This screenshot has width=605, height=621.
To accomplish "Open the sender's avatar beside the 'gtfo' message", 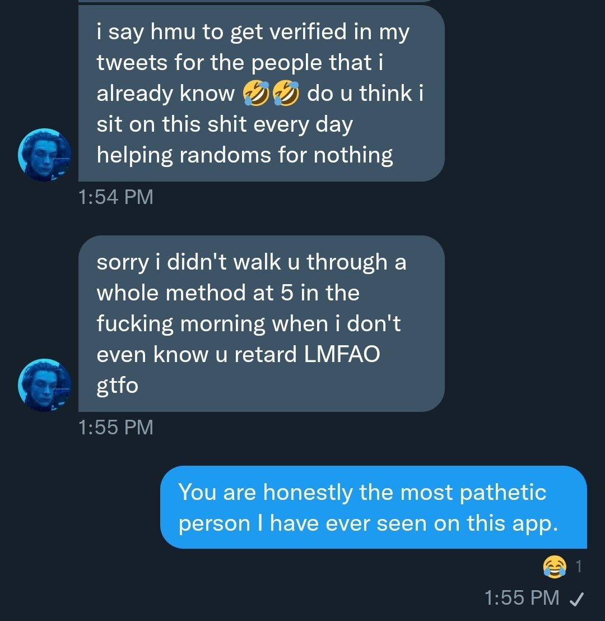I will [45, 385].
